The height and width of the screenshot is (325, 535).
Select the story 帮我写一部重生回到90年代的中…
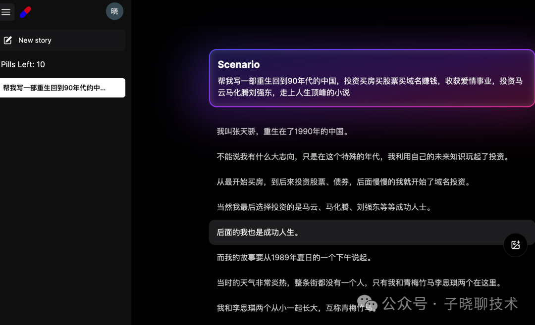[62, 88]
